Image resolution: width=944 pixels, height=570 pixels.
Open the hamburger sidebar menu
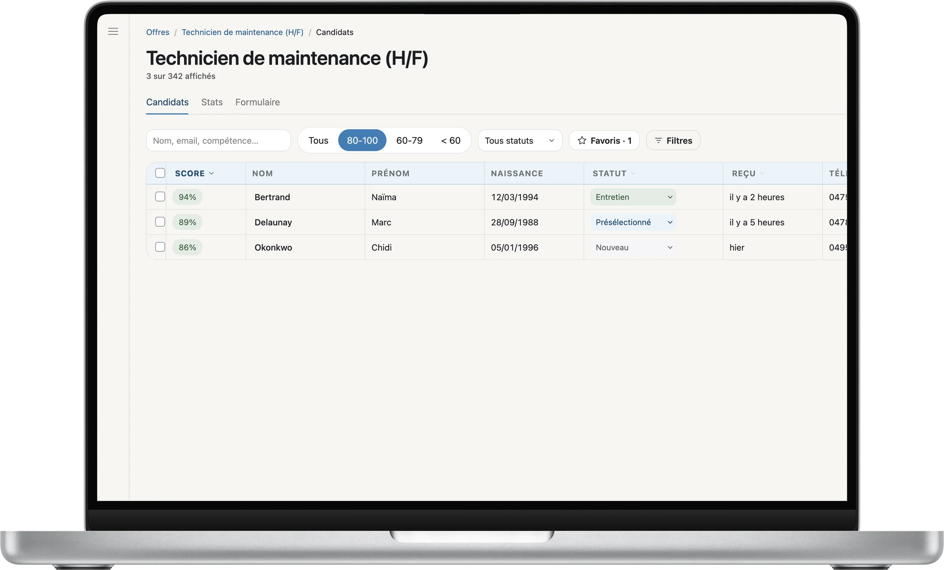113,31
